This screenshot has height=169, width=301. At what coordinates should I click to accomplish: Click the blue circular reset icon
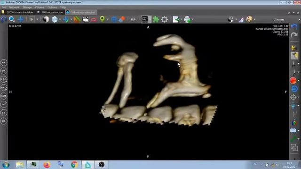pos(294,89)
